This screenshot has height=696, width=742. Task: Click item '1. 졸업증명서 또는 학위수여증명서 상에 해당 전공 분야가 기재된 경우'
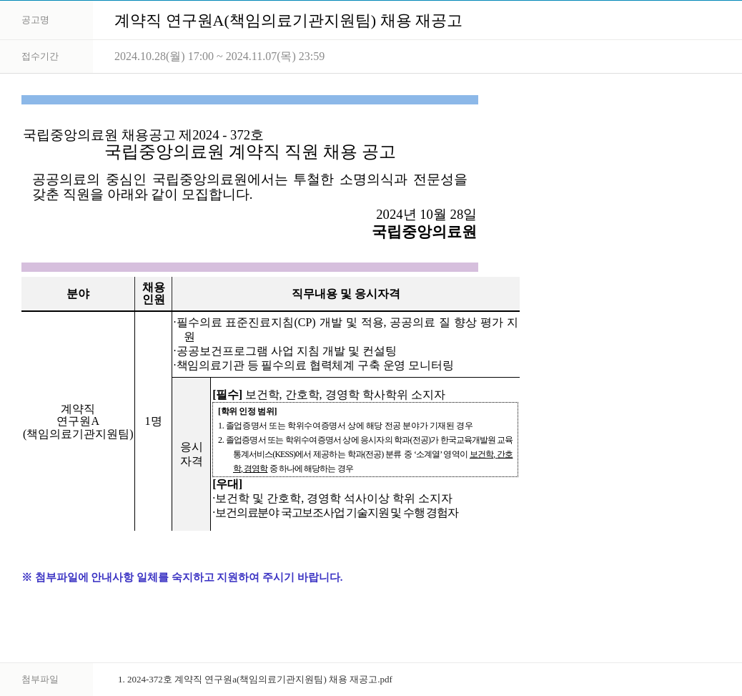click(x=345, y=426)
